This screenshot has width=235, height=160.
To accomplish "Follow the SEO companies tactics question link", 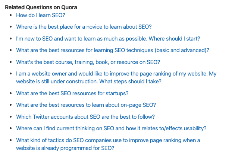I will 108,144.
